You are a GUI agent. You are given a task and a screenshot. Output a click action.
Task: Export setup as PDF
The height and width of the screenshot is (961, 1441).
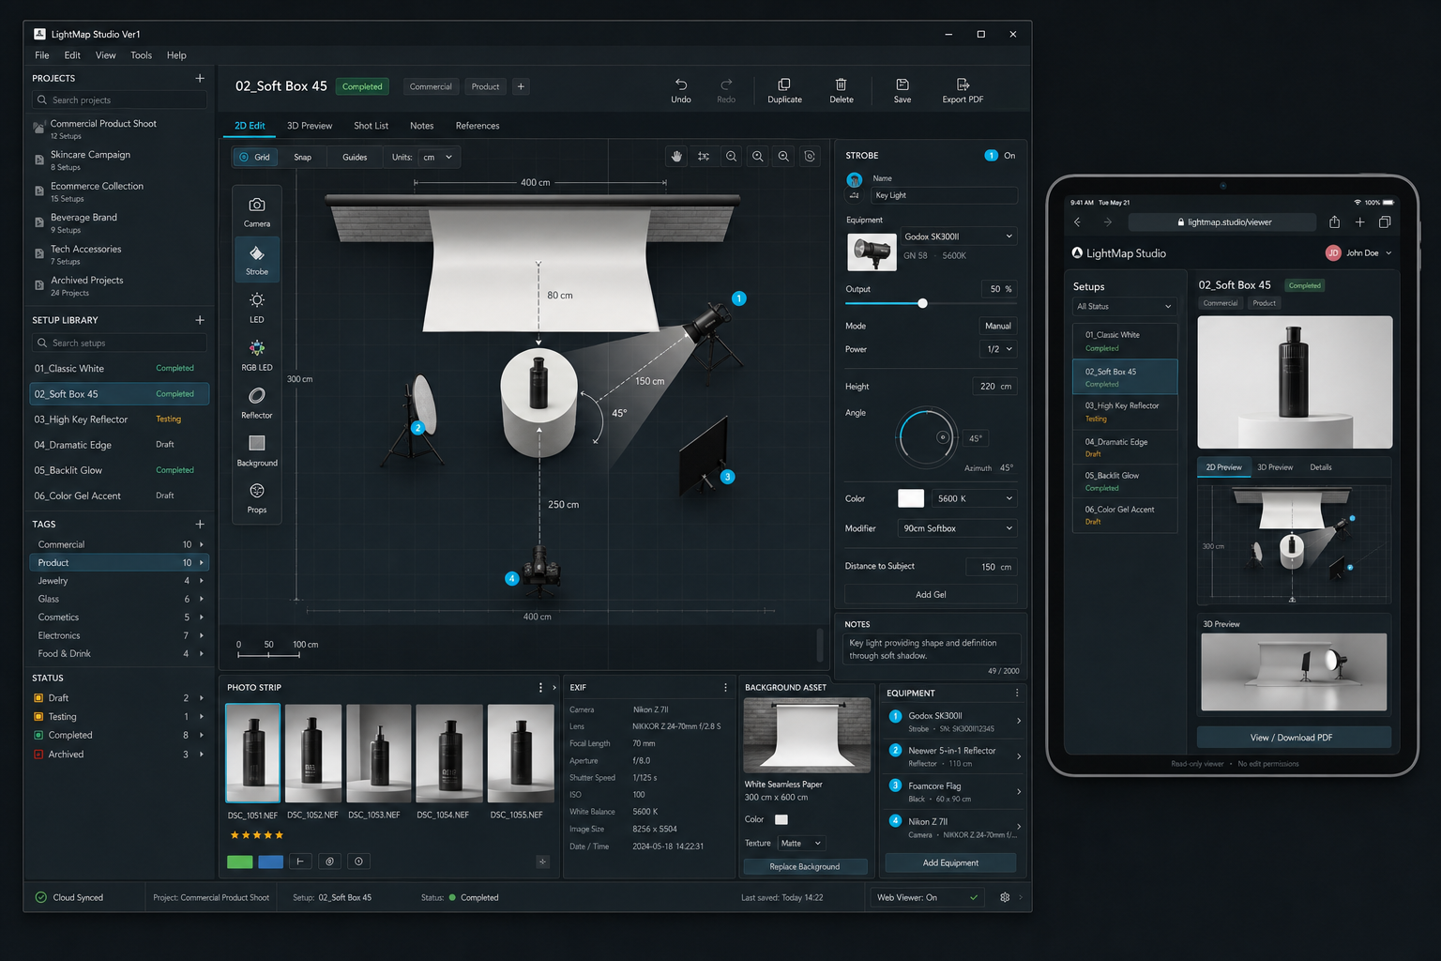pyautogui.click(x=963, y=90)
